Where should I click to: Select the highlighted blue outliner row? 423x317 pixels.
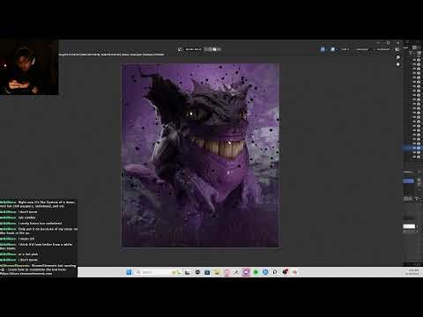point(412,148)
